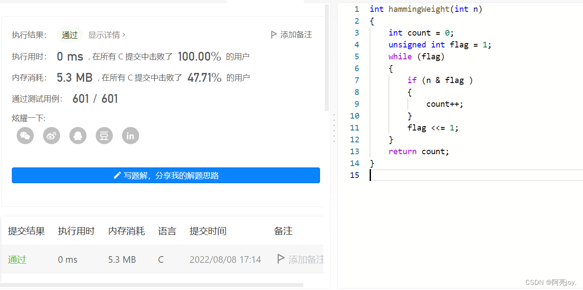Select the line number 1 in the editor gutter
The image size is (583, 290).
(356, 9)
